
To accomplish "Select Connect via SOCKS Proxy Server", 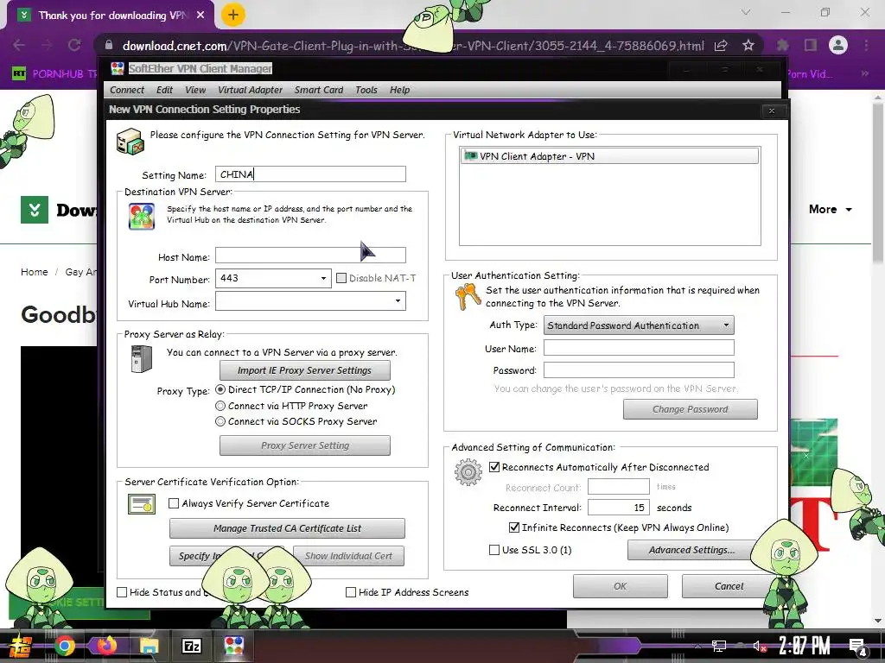I will (x=220, y=421).
